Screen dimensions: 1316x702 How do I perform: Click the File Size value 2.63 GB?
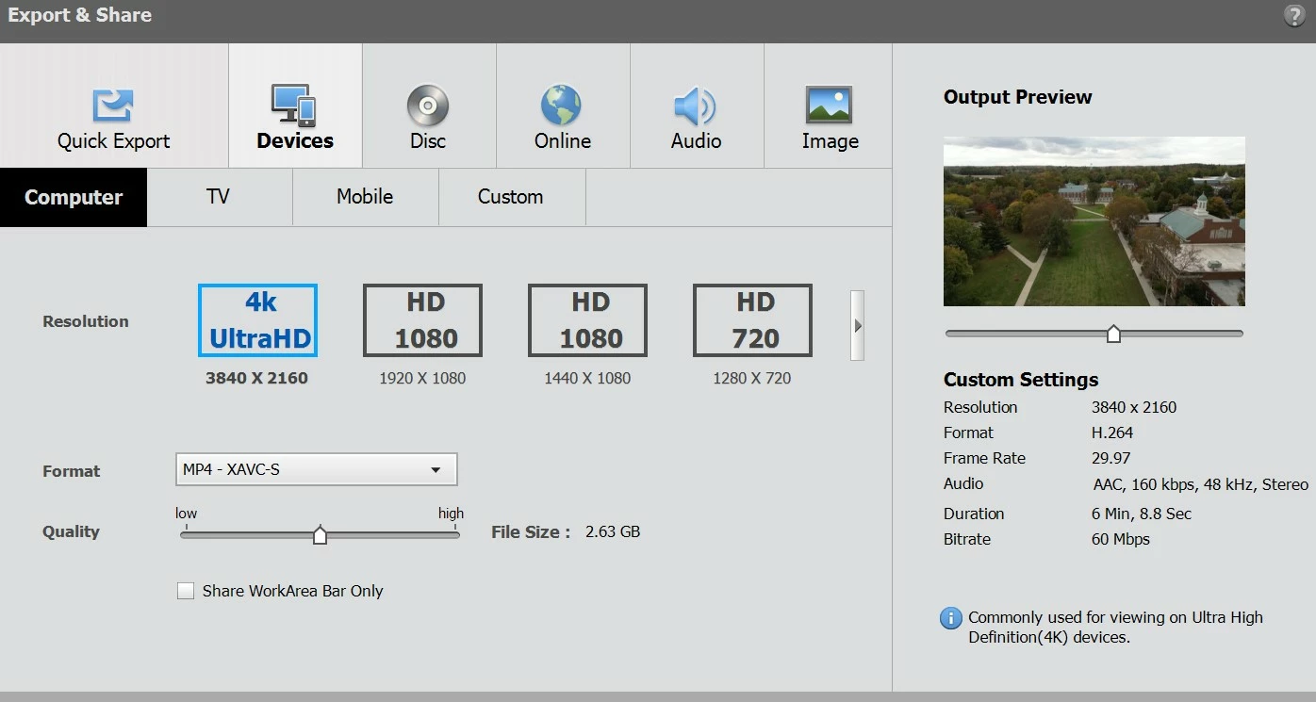pyautogui.click(x=613, y=531)
